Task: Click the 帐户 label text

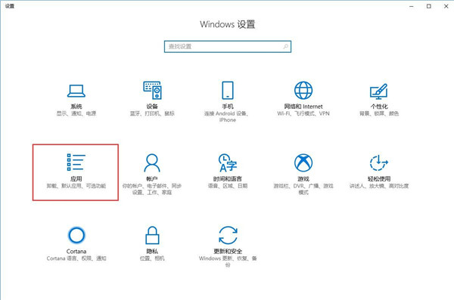Action: [x=152, y=179]
